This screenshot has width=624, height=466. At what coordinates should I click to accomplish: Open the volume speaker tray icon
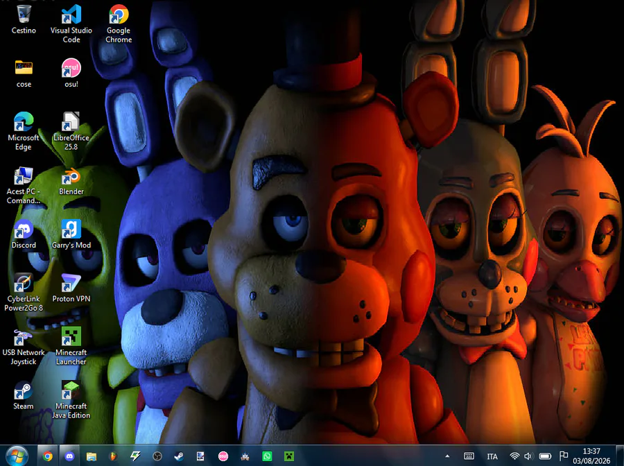pos(528,456)
